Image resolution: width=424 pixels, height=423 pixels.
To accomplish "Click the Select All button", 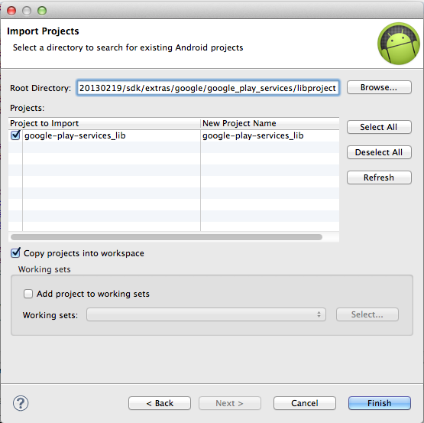I will 379,127.
